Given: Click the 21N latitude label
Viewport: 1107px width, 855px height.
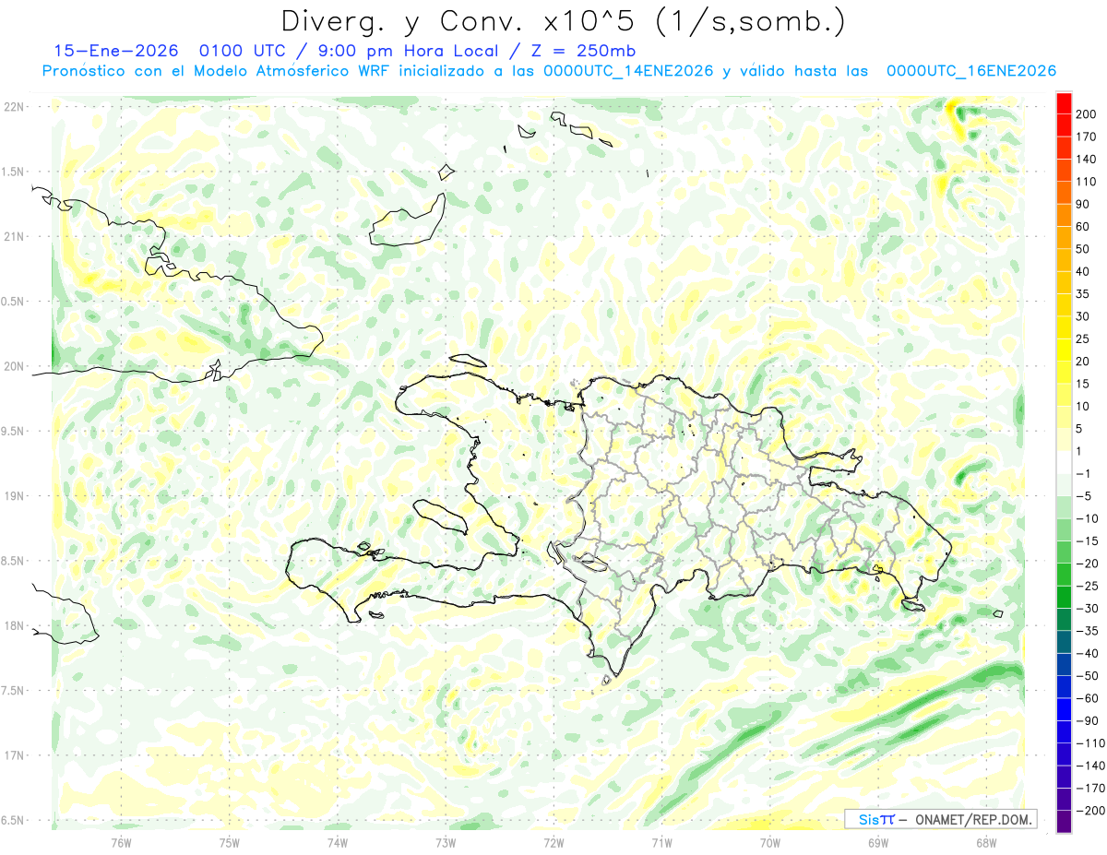Looking at the screenshot, I should (x=14, y=237).
